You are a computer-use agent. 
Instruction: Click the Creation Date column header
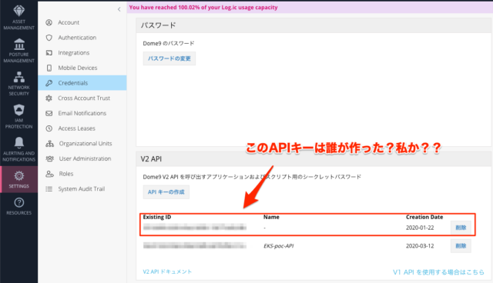click(424, 217)
